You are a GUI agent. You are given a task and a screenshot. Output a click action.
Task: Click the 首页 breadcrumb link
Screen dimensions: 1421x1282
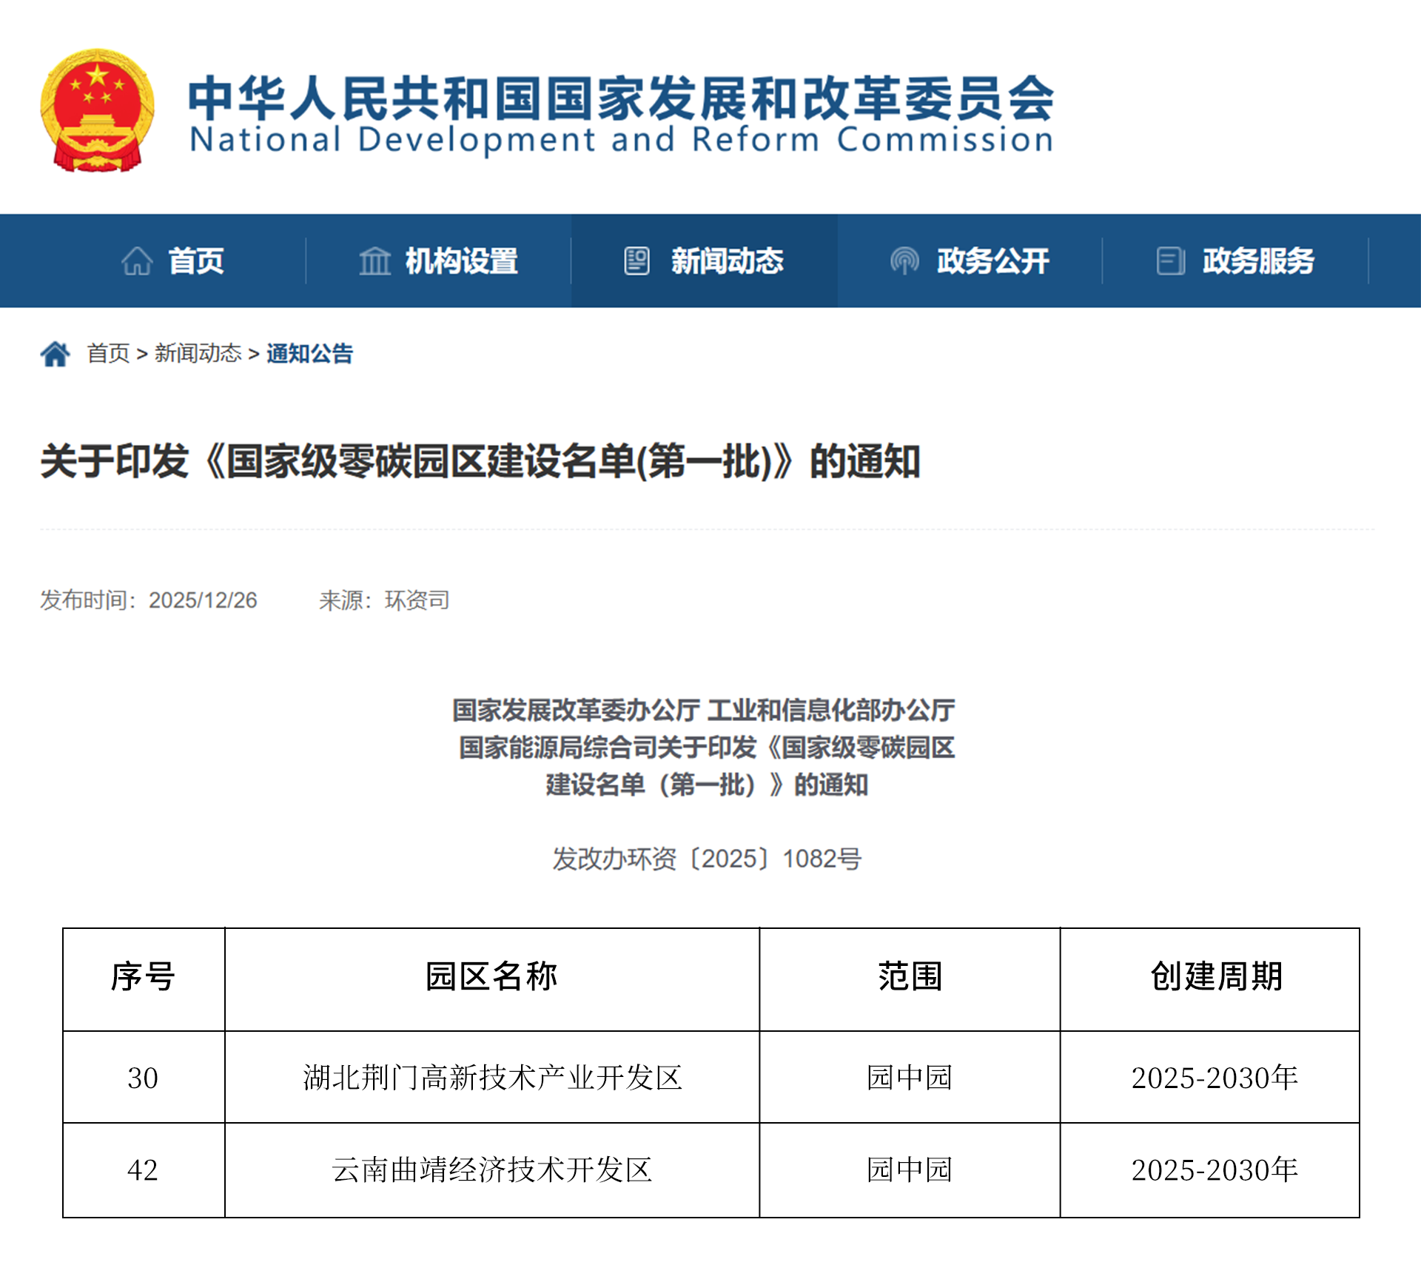click(108, 354)
